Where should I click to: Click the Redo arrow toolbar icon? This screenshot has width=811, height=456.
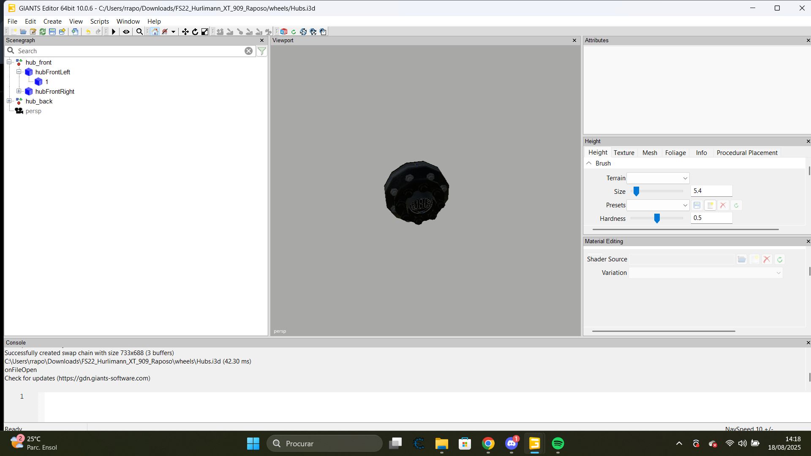pyautogui.click(x=98, y=32)
